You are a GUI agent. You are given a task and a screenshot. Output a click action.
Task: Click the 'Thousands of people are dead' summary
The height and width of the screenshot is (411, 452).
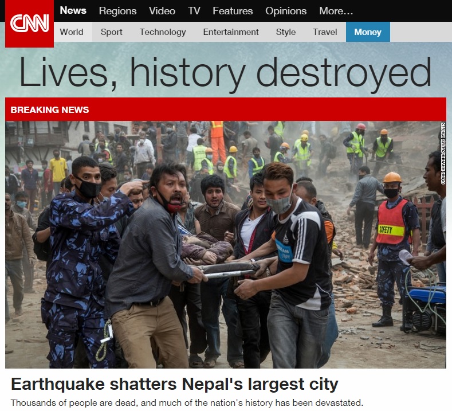pyautogui.click(x=187, y=402)
